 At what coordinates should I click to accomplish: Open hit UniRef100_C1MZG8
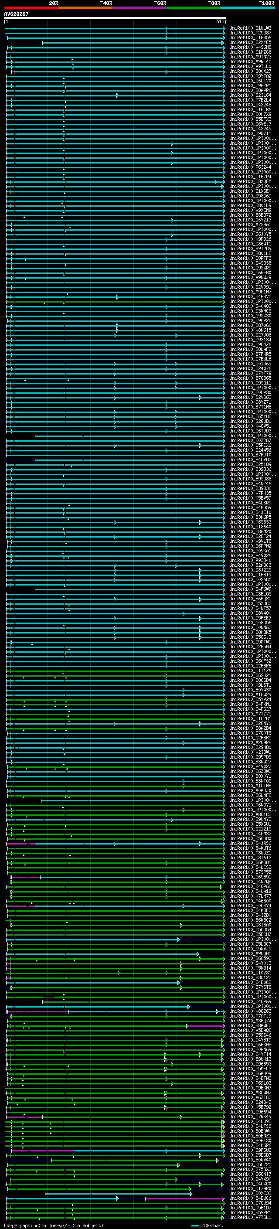click(x=250, y=52)
